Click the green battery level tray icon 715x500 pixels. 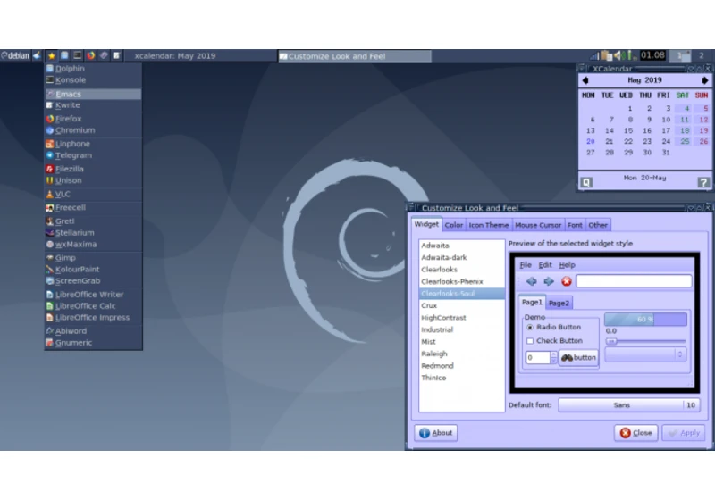pos(630,55)
